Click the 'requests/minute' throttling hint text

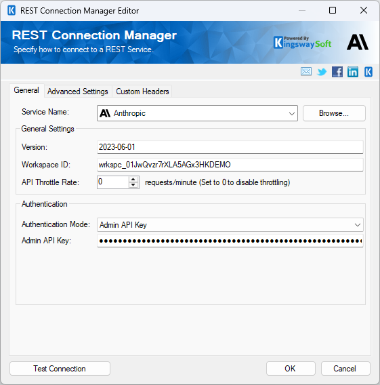[x=217, y=182]
